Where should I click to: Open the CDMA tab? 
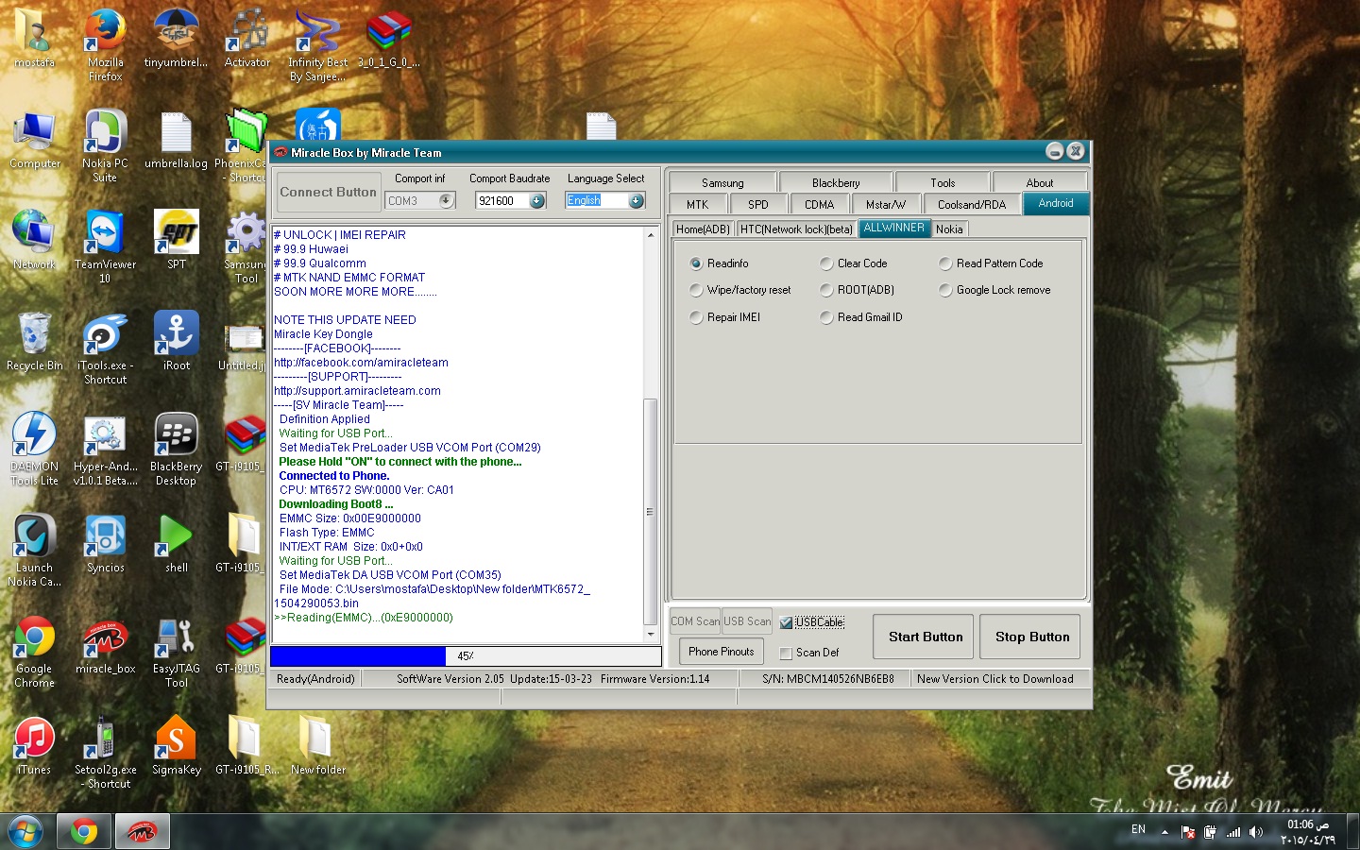(x=819, y=204)
